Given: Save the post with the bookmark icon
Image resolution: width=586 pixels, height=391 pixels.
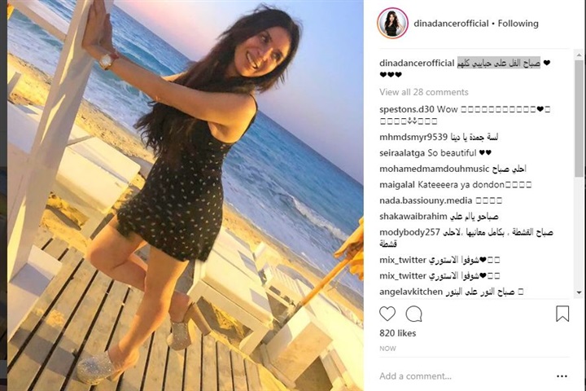Looking at the screenshot, I should [x=562, y=314].
